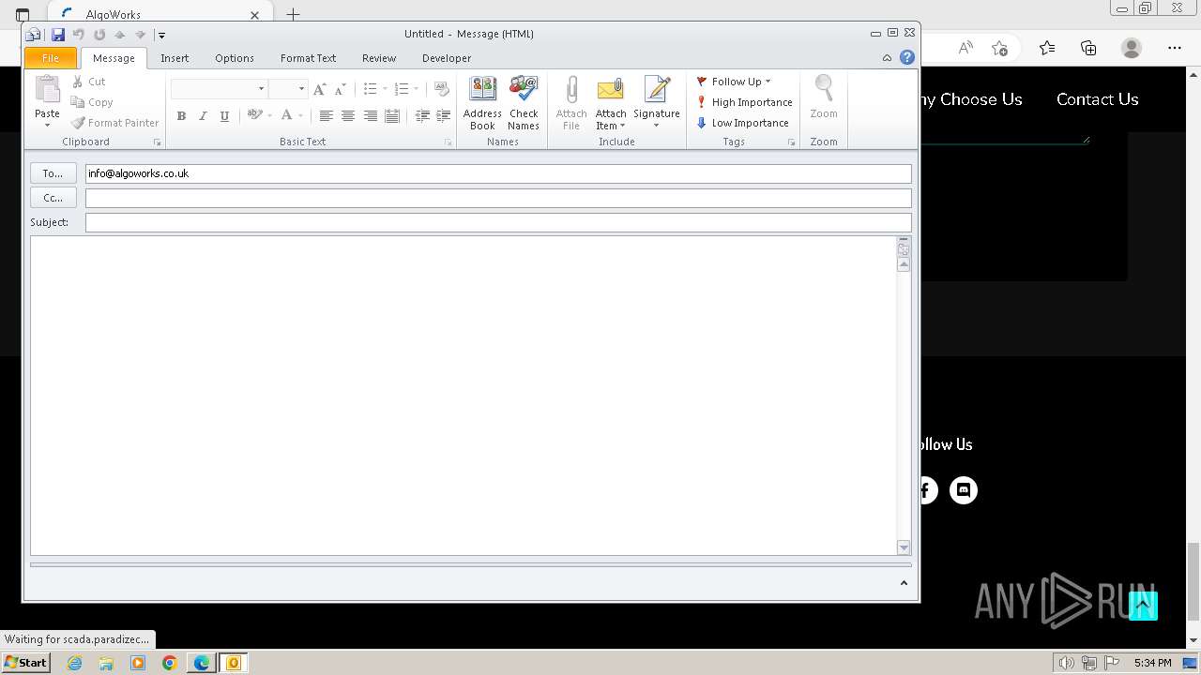Expand the Paste options arrow
The height and width of the screenshot is (675, 1201).
click(x=47, y=125)
